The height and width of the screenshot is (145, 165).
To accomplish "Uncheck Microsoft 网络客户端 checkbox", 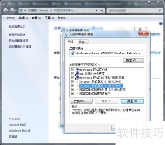I will pyautogui.click(x=73, y=70).
